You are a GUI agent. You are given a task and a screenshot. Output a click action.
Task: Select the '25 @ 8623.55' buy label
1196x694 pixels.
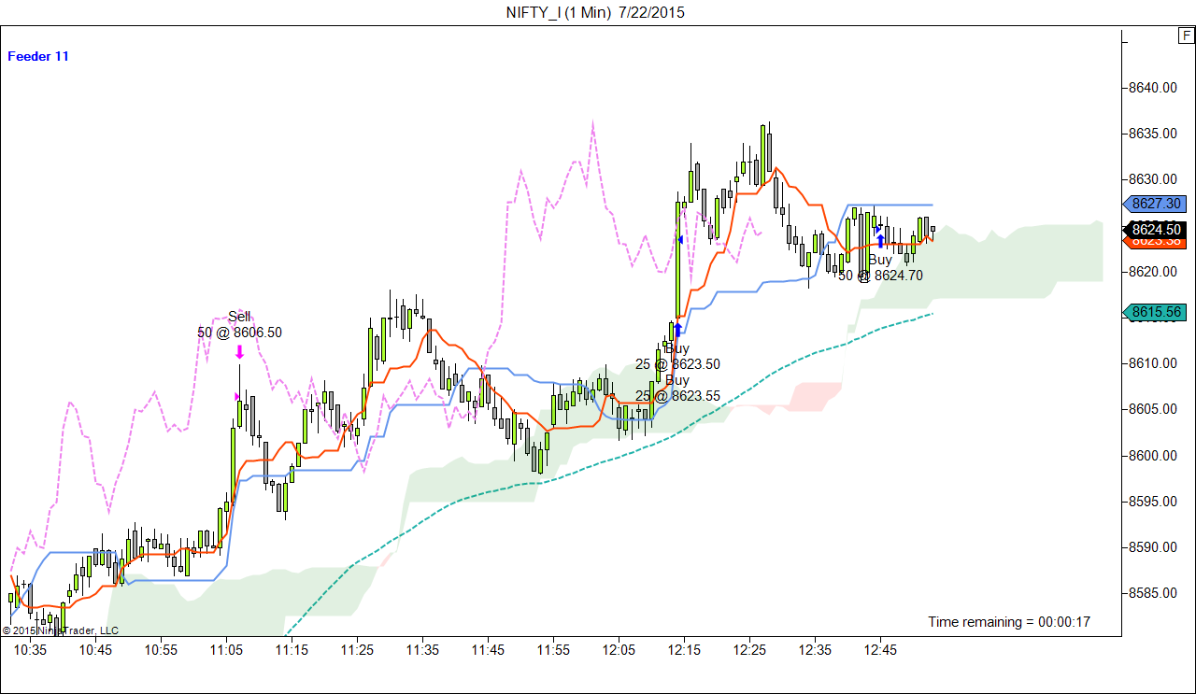coord(677,396)
